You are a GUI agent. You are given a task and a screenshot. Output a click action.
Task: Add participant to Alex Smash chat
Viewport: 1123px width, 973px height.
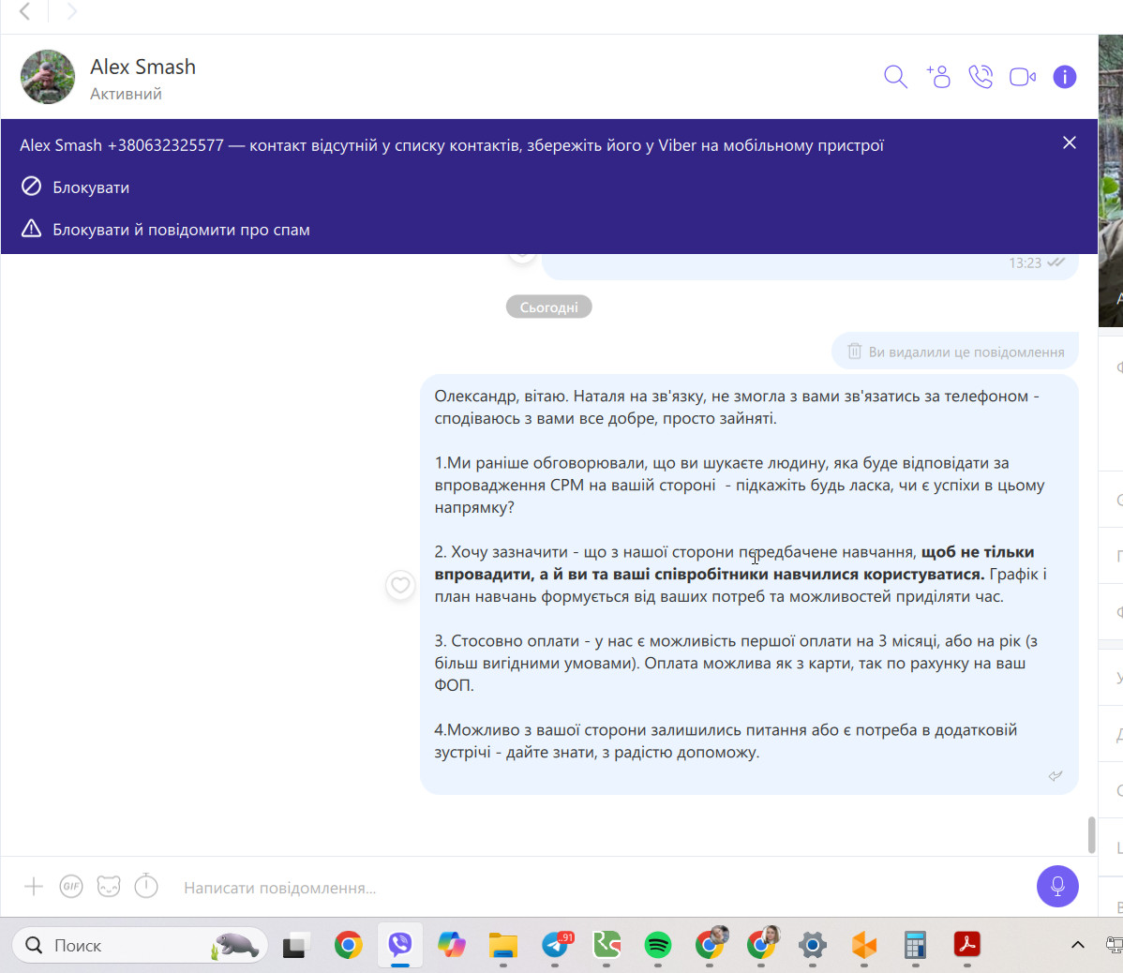(x=938, y=77)
